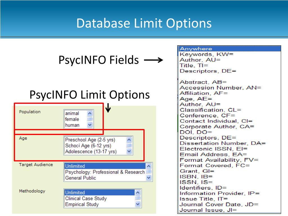Viewport: 288px width, 216px height.
Task: Choose 'Email Address, EA=' field
Action: 213,154
